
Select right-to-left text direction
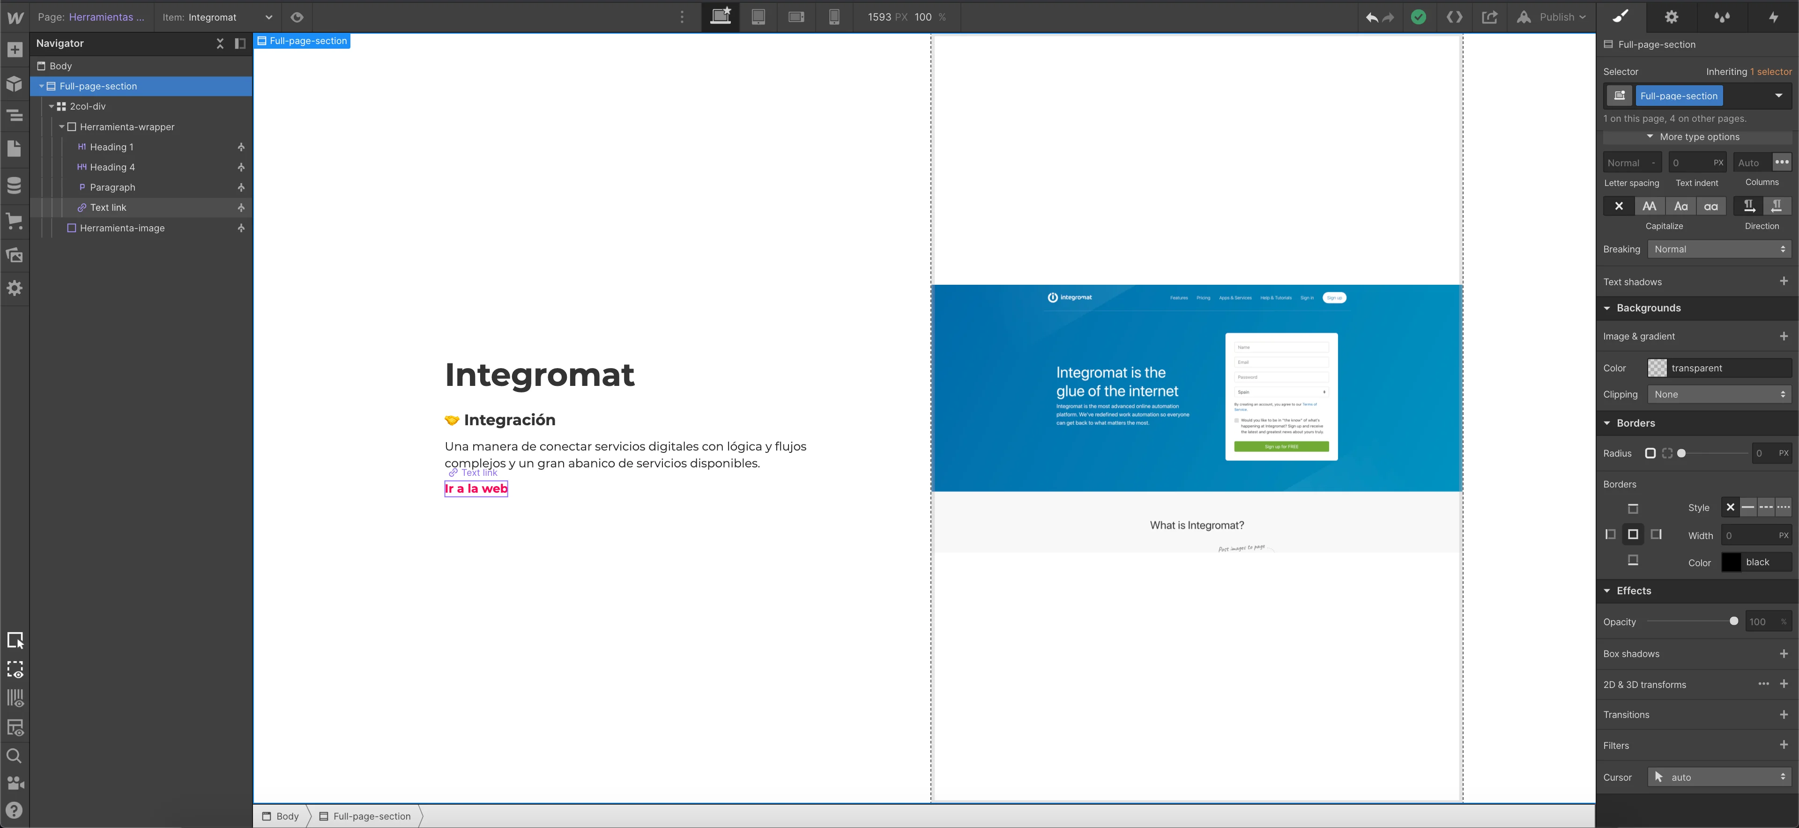click(1776, 206)
